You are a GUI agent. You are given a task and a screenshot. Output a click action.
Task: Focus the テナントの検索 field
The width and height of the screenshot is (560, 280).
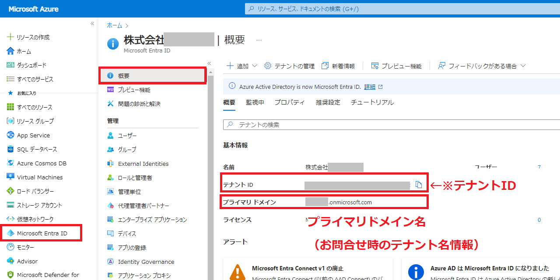pyautogui.click(x=392, y=125)
